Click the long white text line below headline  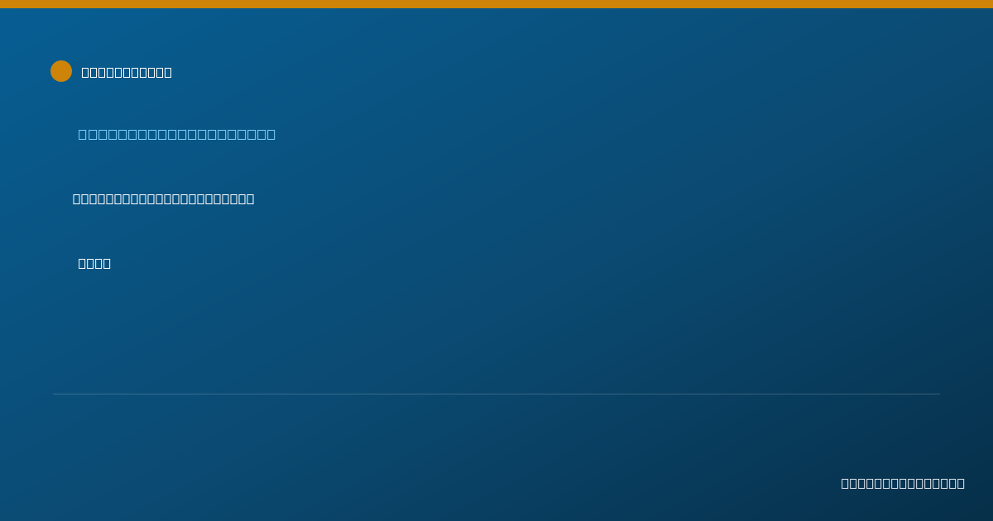point(163,198)
